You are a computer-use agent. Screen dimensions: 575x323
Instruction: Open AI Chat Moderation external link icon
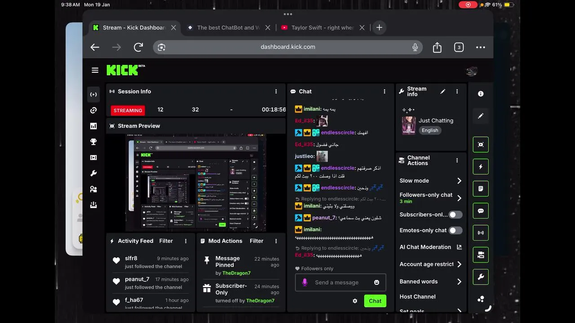tap(459, 247)
